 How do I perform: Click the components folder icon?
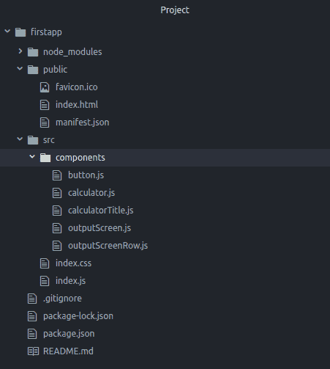pyautogui.click(x=45, y=158)
